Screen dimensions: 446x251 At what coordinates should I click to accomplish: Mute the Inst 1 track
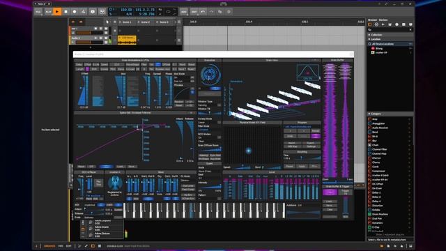point(106,29)
